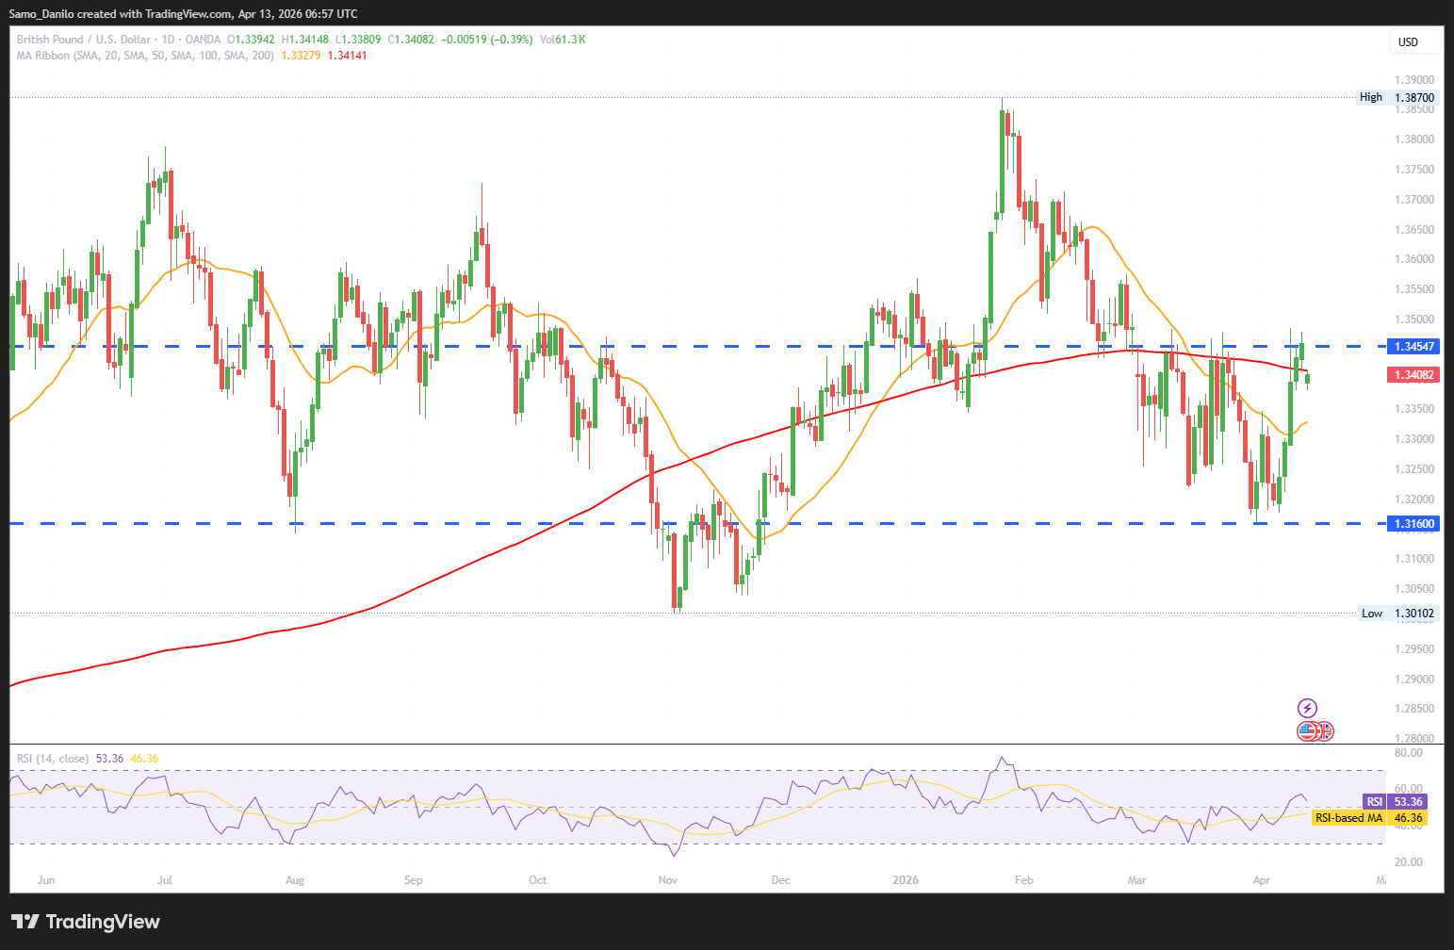The image size is (1454, 950).
Task: Select the RSI (14, close) indicator legend
Action: pyautogui.click(x=53, y=759)
